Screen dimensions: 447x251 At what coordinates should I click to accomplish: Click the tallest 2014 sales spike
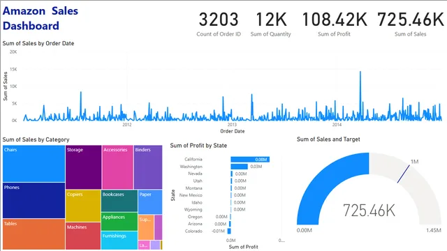360,96
